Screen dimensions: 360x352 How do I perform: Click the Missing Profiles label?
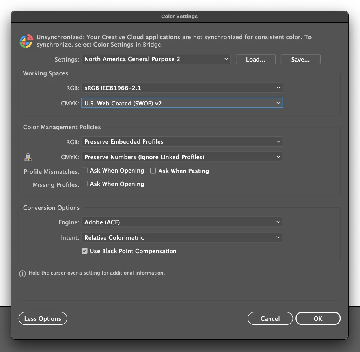click(x=56, y=185)
